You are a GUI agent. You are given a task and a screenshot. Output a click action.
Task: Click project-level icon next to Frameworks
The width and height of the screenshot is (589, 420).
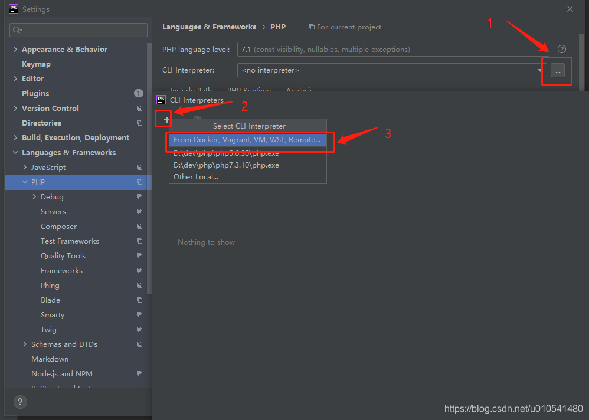coord(140,271)
